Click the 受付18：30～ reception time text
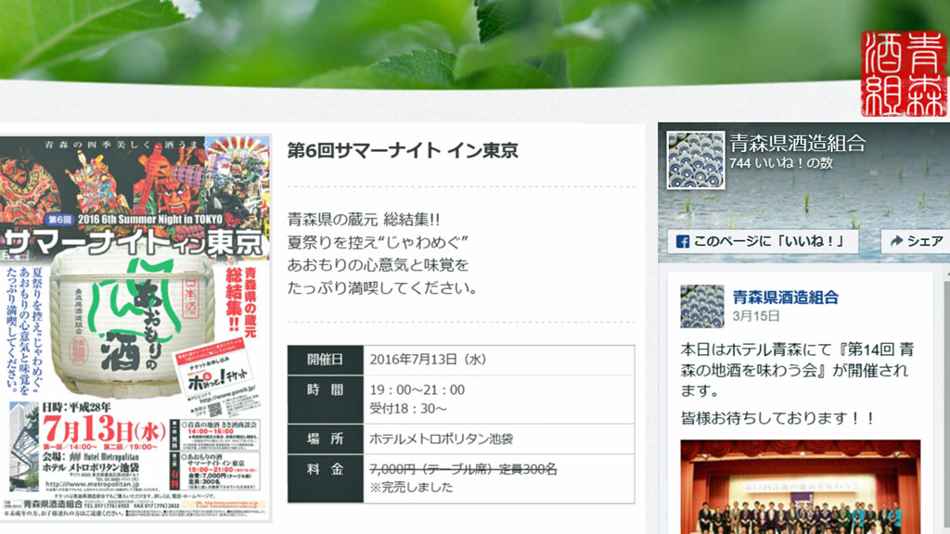 408,409
